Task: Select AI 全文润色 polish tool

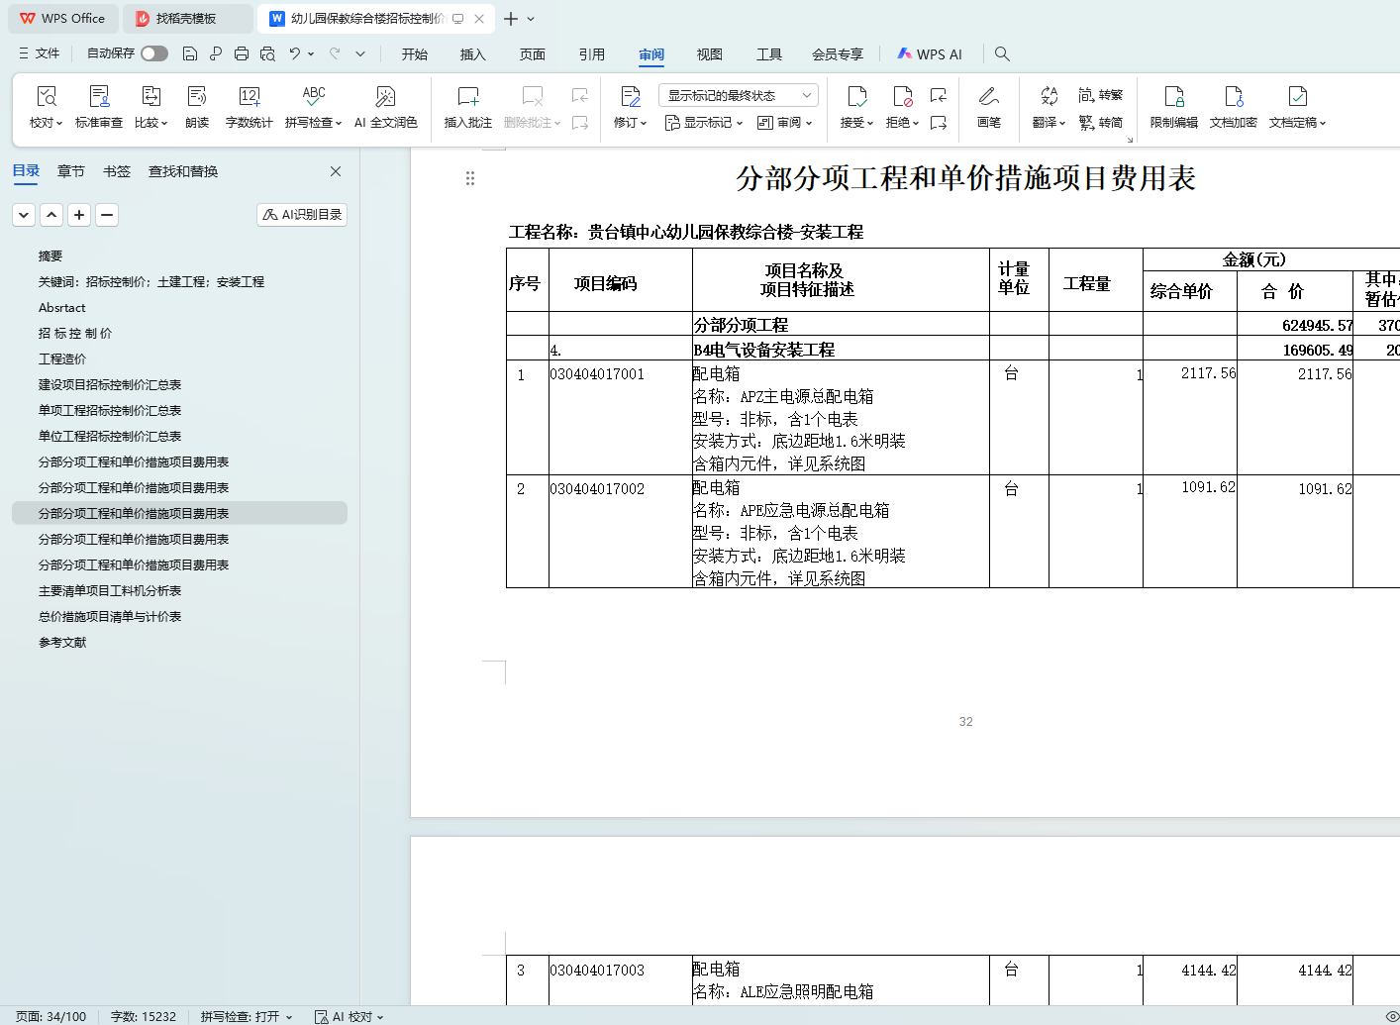Action: tap(385, 106)
